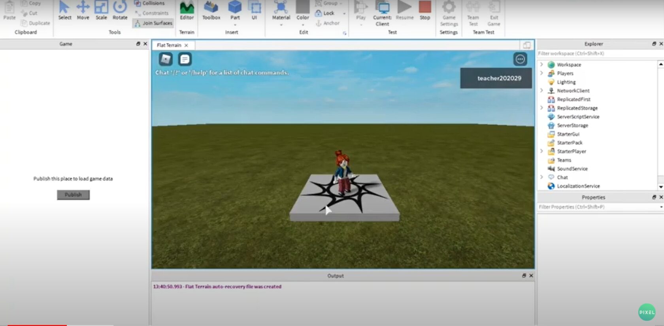Open the Material picker
This screenshot has height=326, width=664.
pos(281,11)
